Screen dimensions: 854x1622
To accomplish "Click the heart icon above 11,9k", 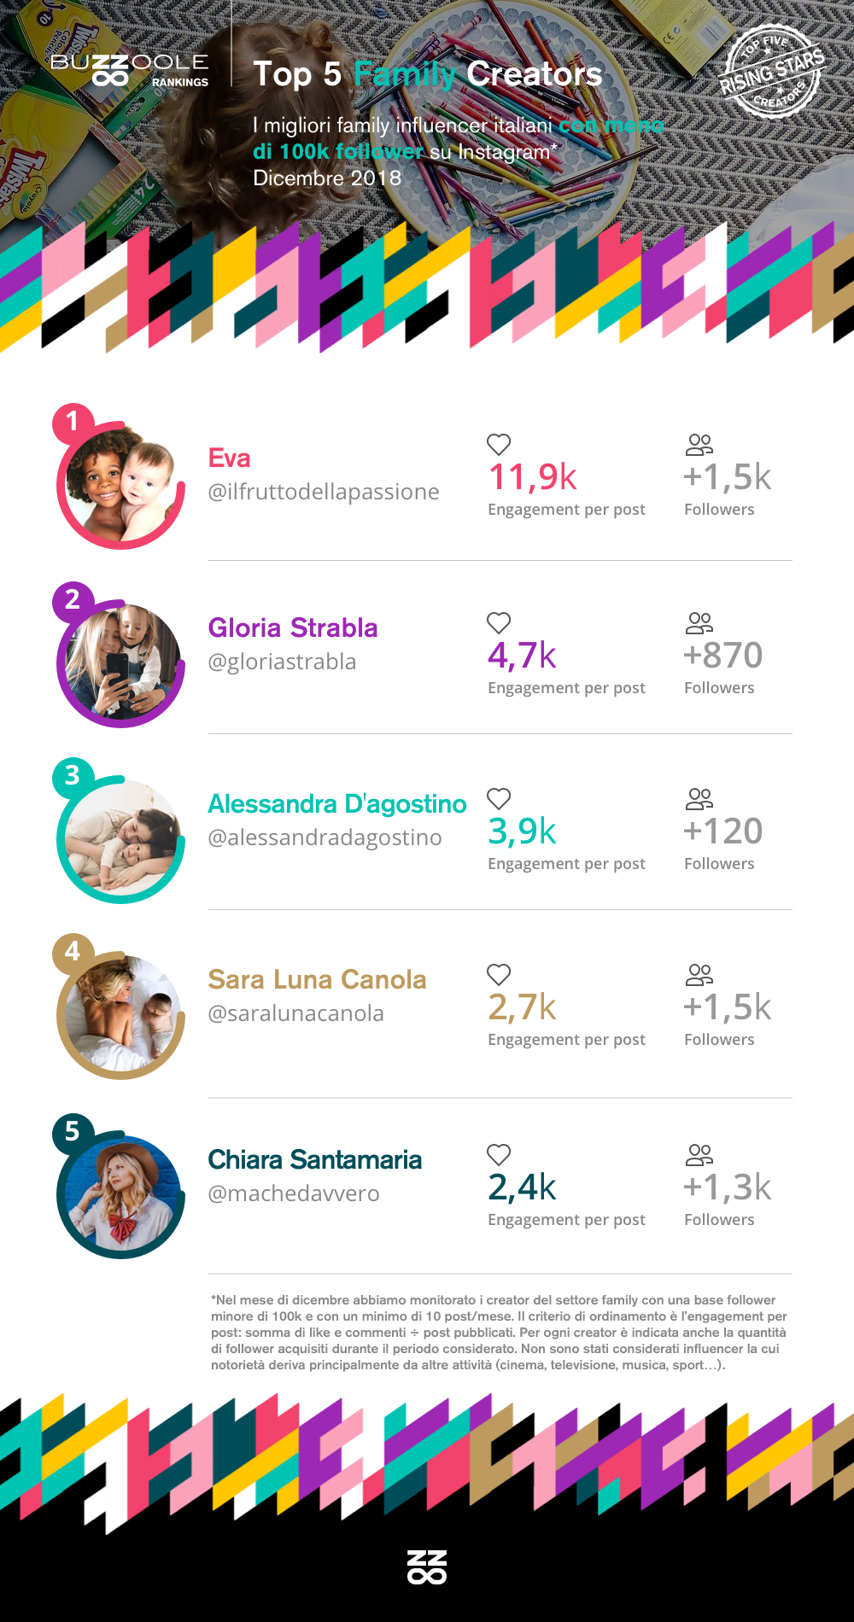I will pyautogui.click(x=499, y=444).
